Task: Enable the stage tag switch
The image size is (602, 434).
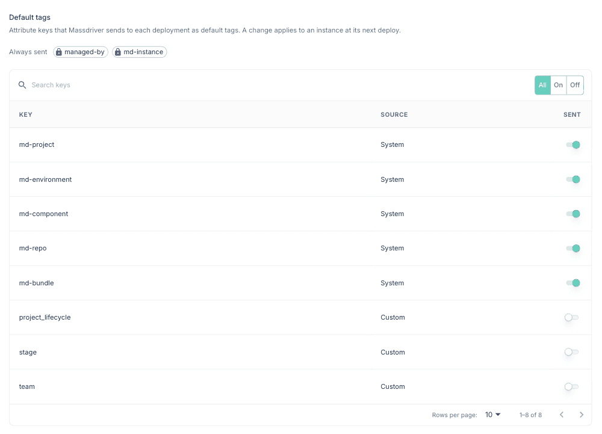Action: (571, 352)
